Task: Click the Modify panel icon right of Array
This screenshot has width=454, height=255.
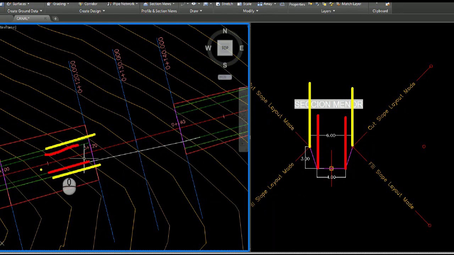Action: (x=282, y=4)
